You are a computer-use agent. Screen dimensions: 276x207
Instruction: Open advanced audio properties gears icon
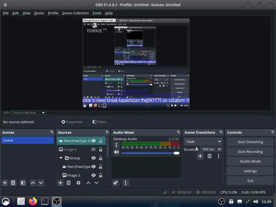(x=116, y=183)
